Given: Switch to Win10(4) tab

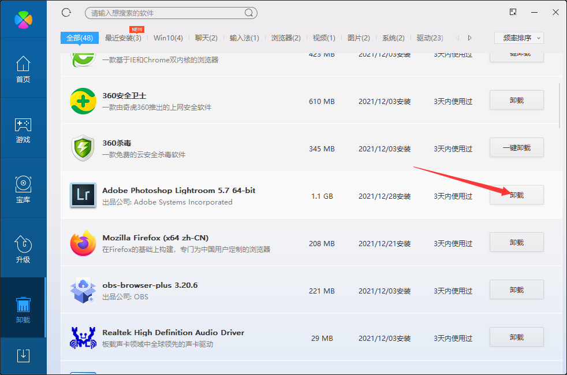Looking at the screenshot, I should pos(168,38).
